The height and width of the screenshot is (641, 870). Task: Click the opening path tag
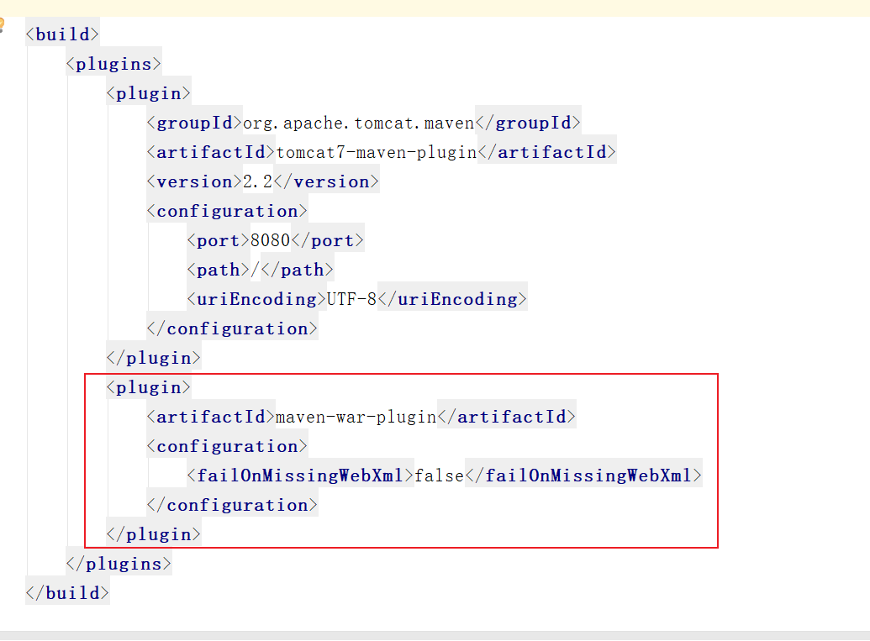pyautogui.click(x=214, y=270)
